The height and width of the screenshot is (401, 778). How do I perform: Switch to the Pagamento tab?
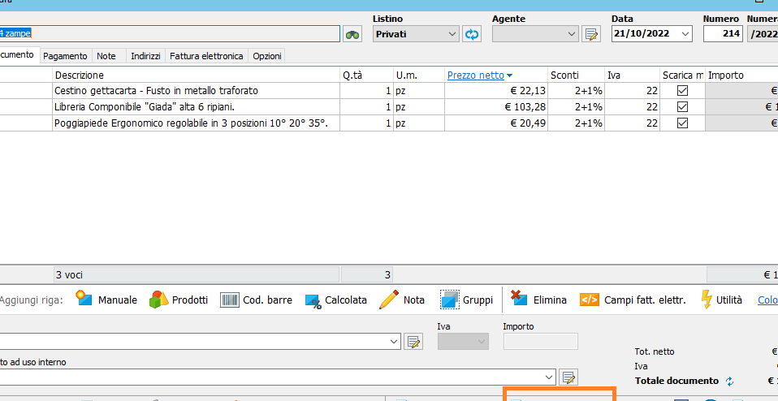pyautogui.click(x=65, y=56)
